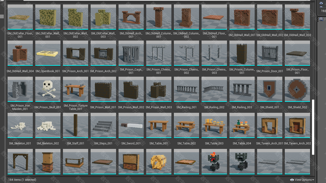
Task: Pick the SM_Table_003 asset with mugs
Action: (x=214, y=125)
